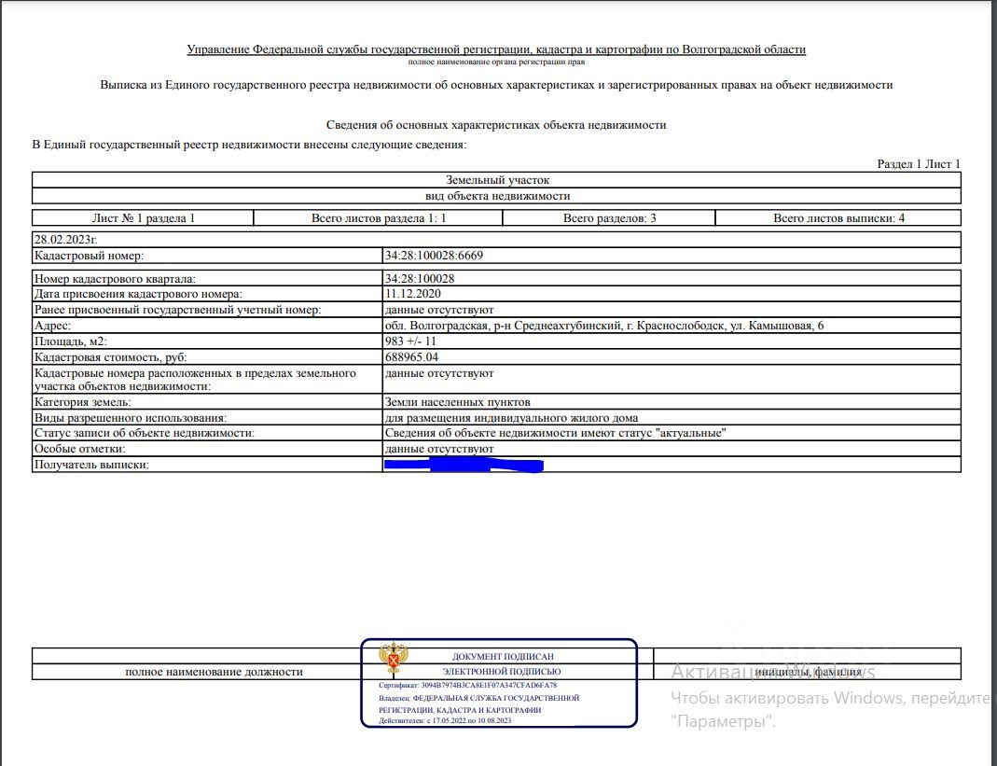Click the "полное наименование должности" cell
Viewport: 997px width, 766px height.
(214, 672)
